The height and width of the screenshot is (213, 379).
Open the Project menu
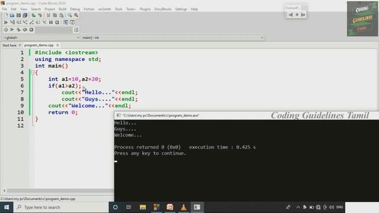pyautogui.click(x=50, y=9)
